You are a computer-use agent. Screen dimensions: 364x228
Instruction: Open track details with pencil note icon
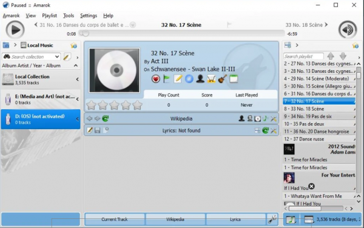click(178, 79)
